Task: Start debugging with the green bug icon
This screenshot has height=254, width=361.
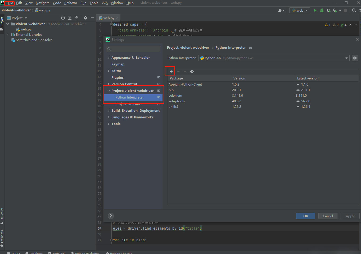Action: pyautogui.click(x=322, y=10)
